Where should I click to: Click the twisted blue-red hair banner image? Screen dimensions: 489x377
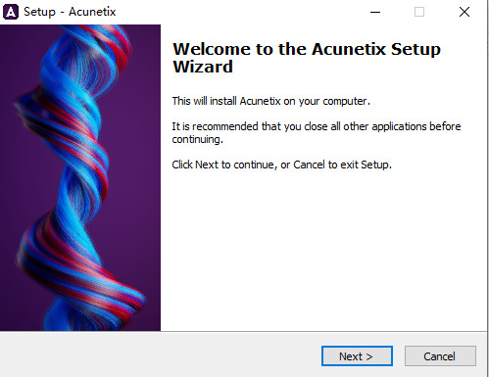pyautogui.click(x=80, y=178)
